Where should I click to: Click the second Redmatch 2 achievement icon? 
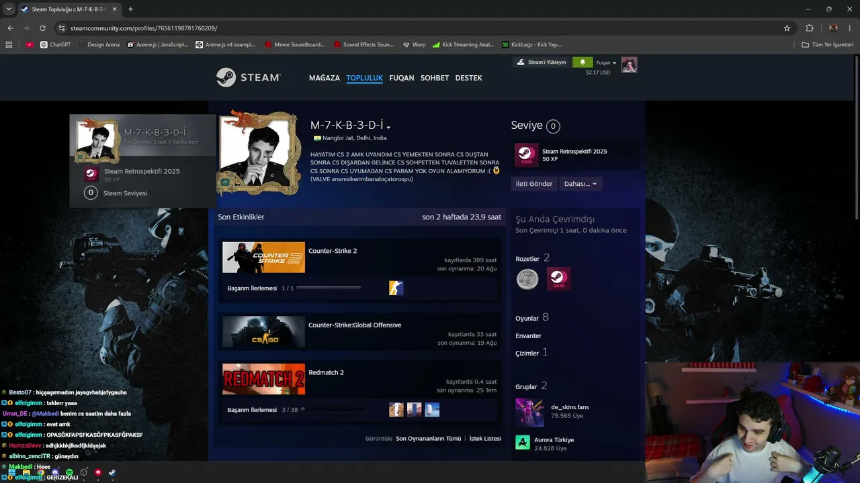click(x=415, y=409)
